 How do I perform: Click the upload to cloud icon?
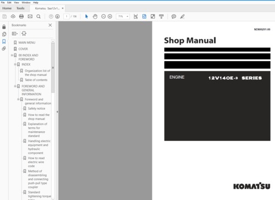(13, 17)
